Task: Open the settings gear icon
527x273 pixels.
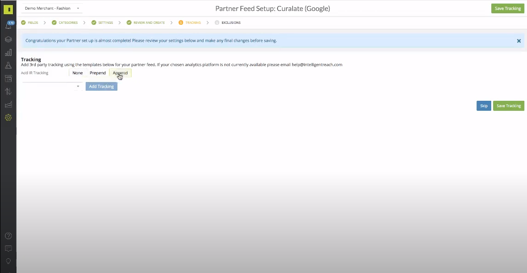Action: tap(8, 117)
